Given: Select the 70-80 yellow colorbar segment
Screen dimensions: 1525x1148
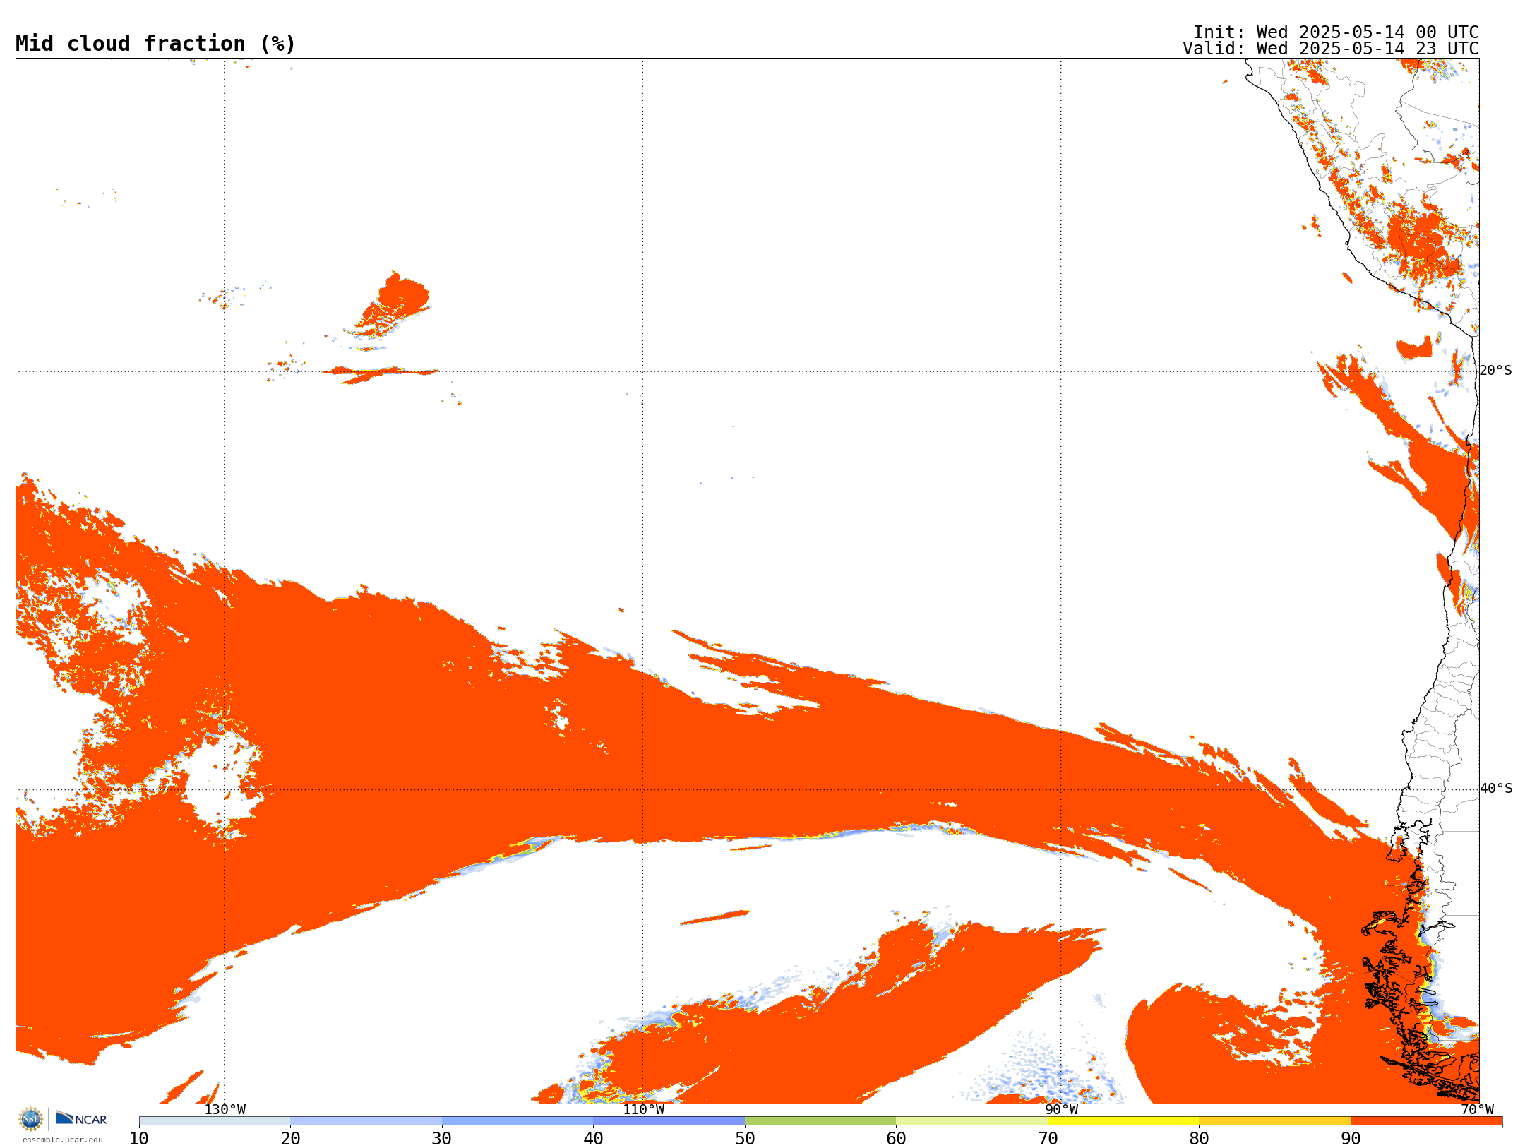Looking at the screenshot, I should coord(1123,1121).
